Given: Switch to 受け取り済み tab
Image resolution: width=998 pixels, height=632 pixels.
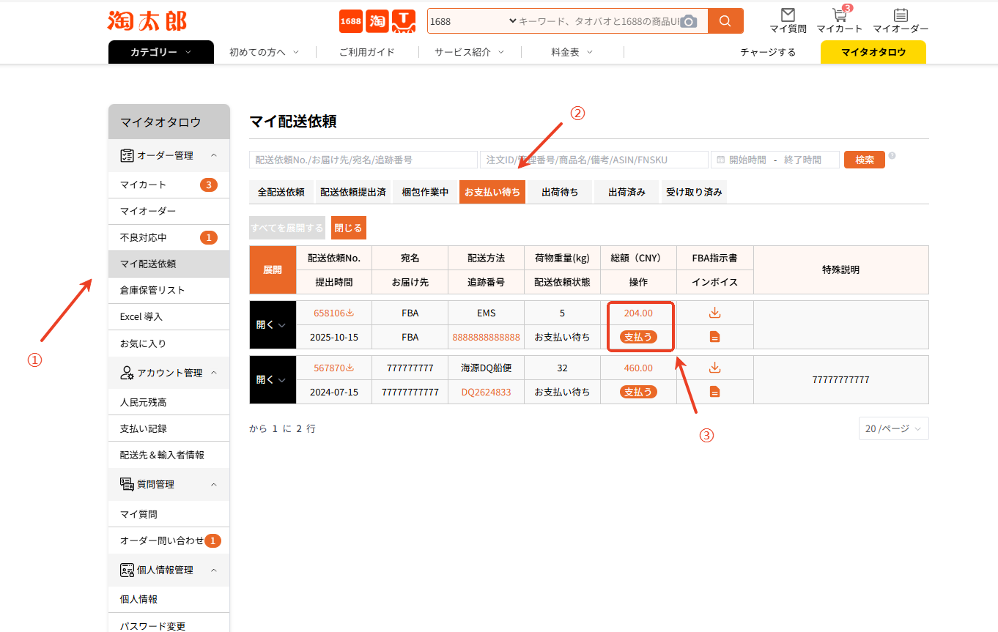Looking at the screenshot, I should 694,192.
